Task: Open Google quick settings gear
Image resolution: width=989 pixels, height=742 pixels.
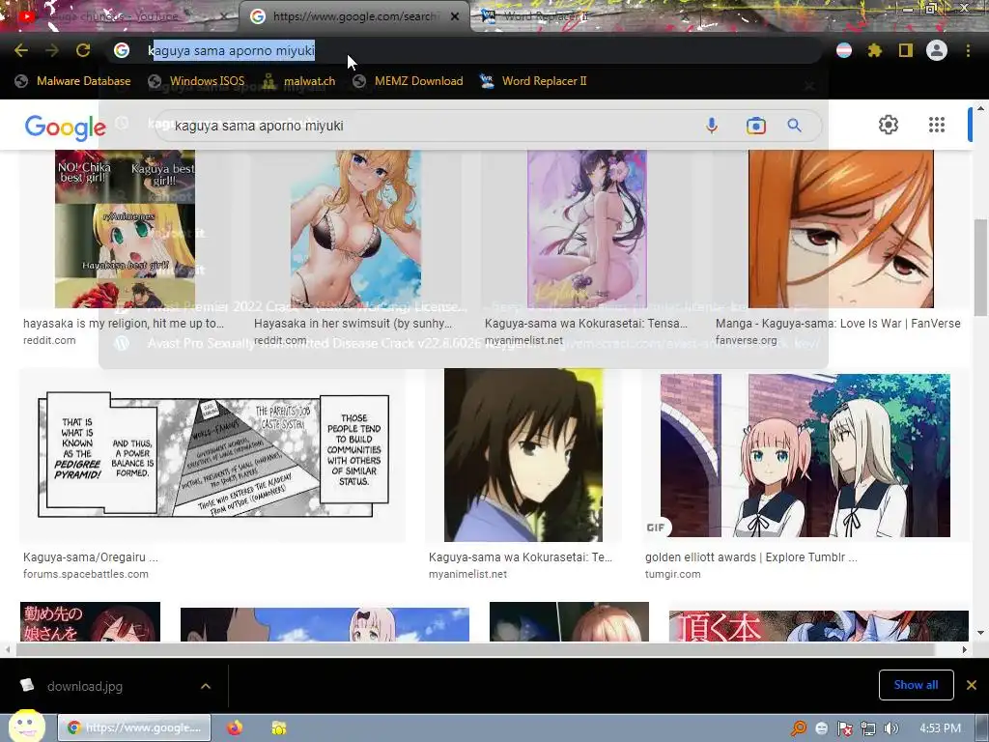Action: 889,125
